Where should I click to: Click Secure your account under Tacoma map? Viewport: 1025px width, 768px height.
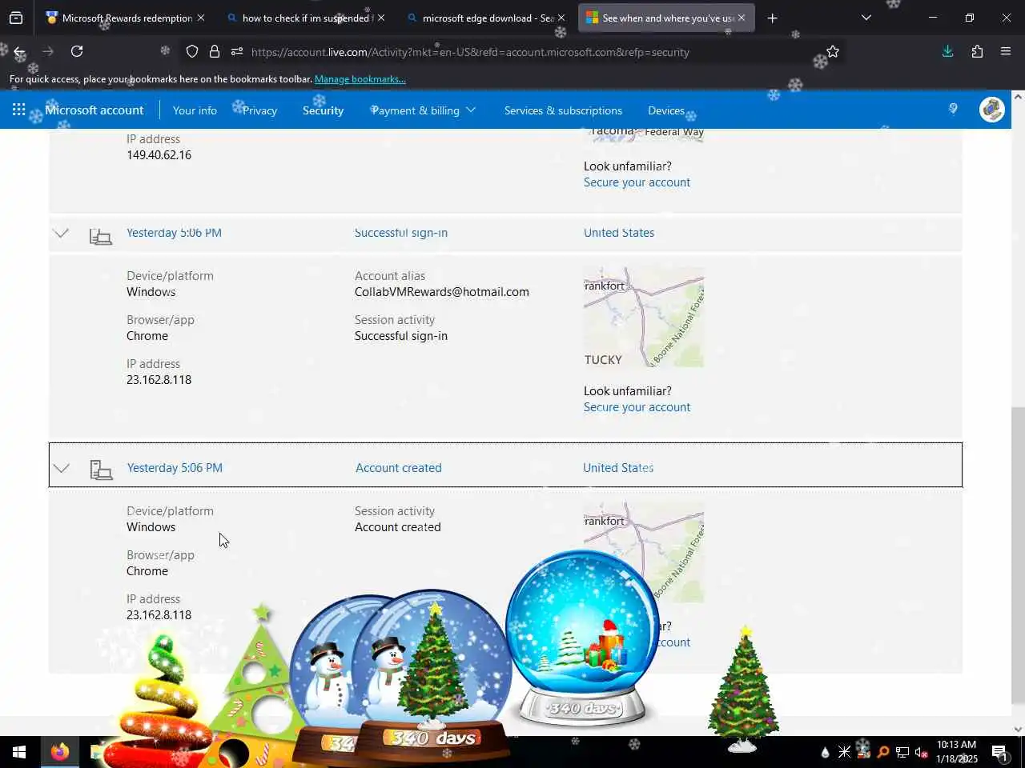tap(637, 182)
